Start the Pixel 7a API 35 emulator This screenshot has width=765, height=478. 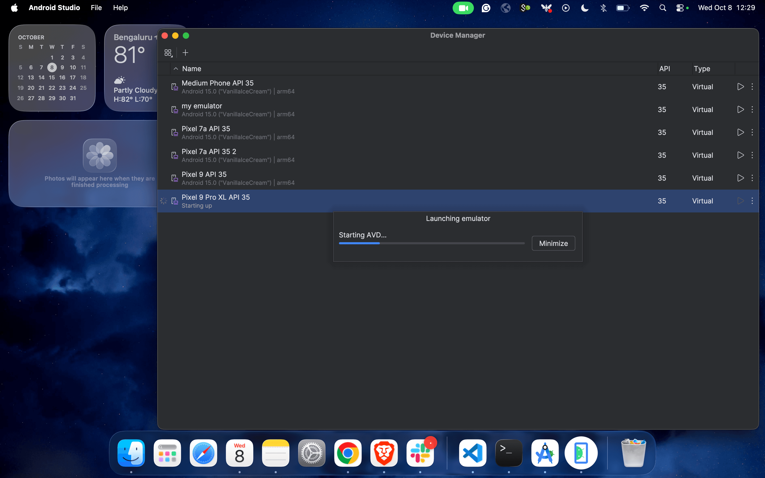click(x=740, y=132)
